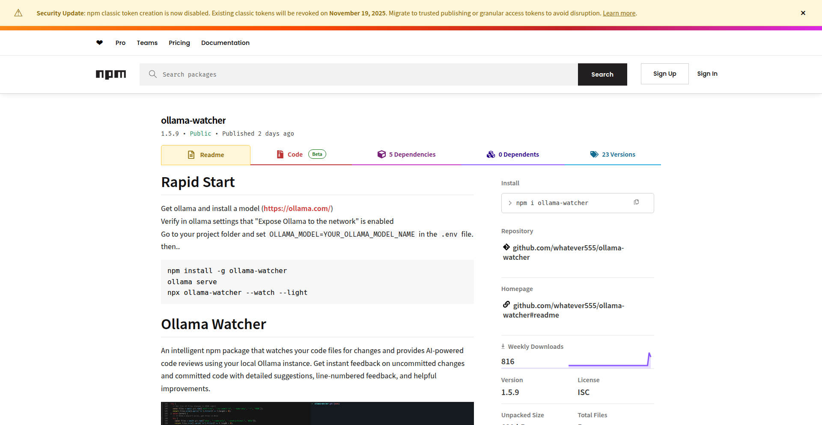Click the search magnifier icon

coord(153,74)
